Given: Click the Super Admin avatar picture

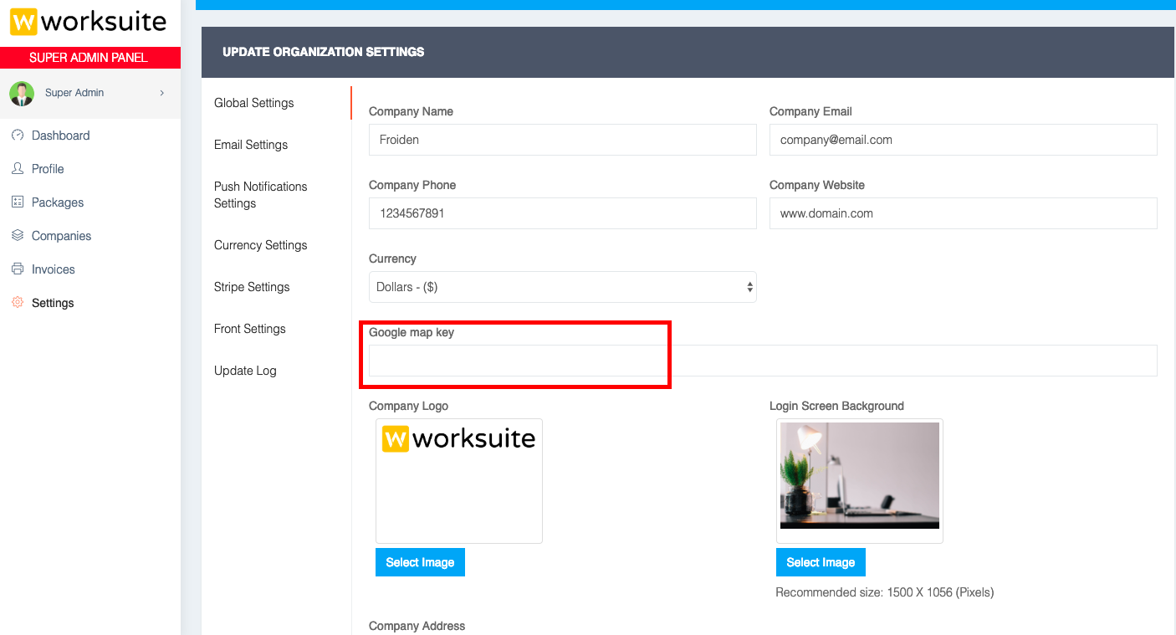Looking at the screenshot, I should [22, 94].
